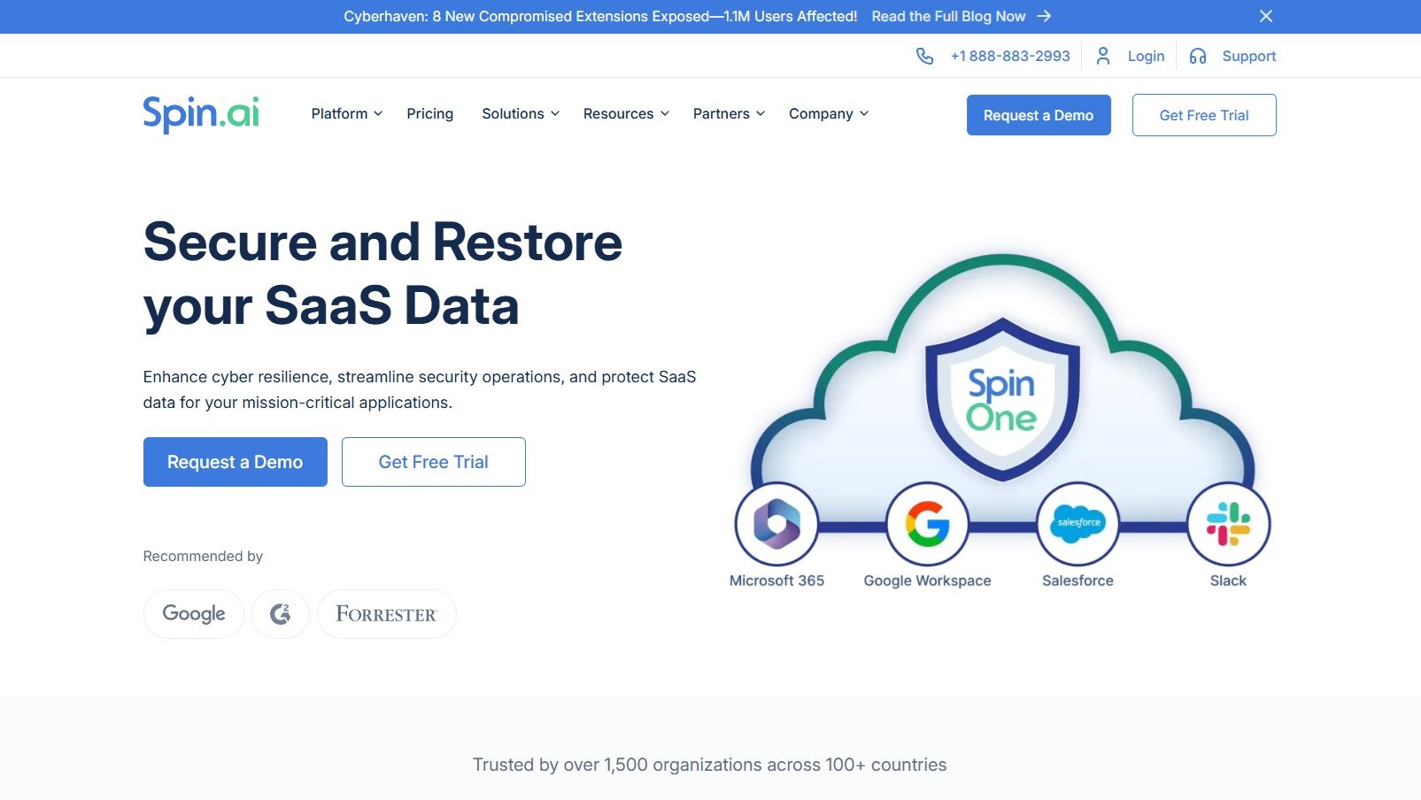
Task: Open the Solutions dropdown
Action: coord(520,114)
